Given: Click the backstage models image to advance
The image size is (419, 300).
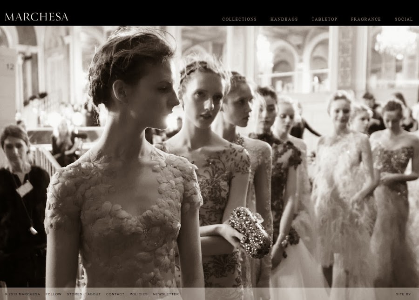Looking at the screenshot, I should 209,158.
